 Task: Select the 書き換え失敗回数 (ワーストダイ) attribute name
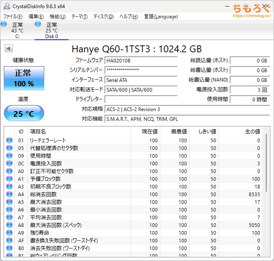click(x=64, y=240)
